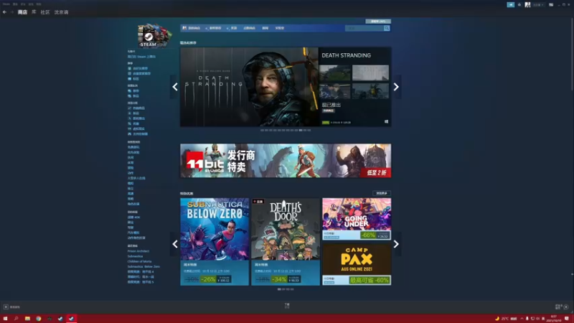Open the Death Stranding featured banner

249,87
